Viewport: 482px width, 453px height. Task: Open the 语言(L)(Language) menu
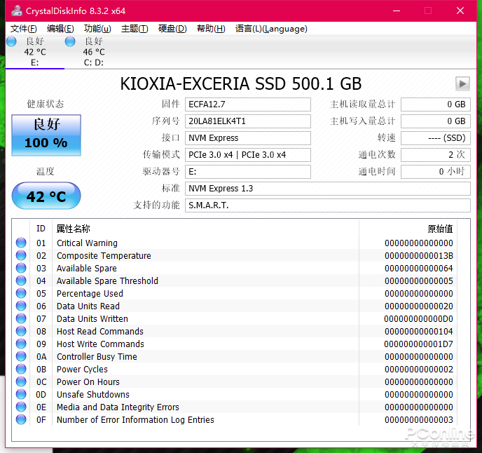click(271, 29)
